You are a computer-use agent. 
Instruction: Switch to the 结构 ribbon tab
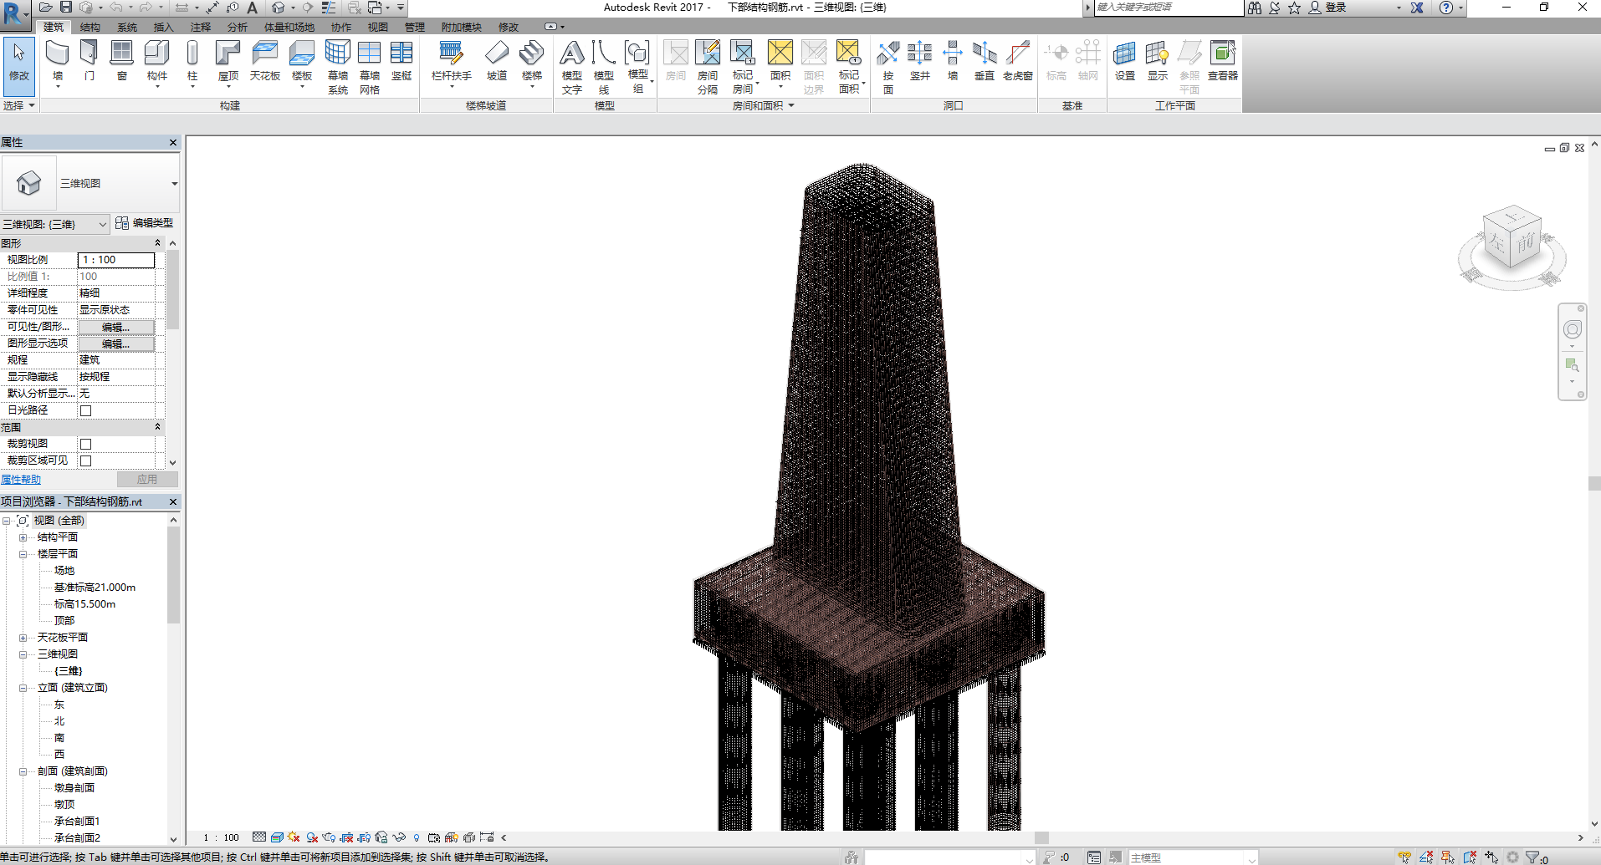click(90, 26)
